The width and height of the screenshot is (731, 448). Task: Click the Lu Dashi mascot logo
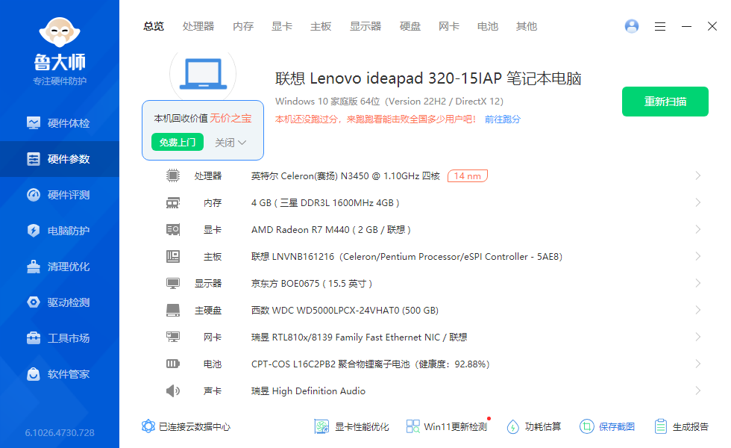click(60, 32)
